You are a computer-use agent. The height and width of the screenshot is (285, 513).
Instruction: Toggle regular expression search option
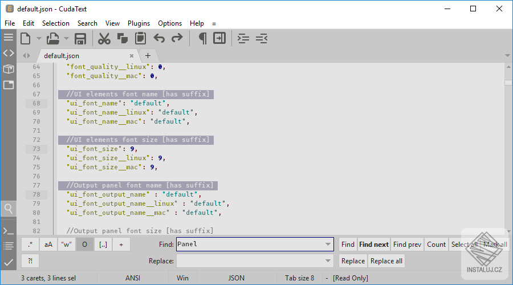click(x=30, y=245)
